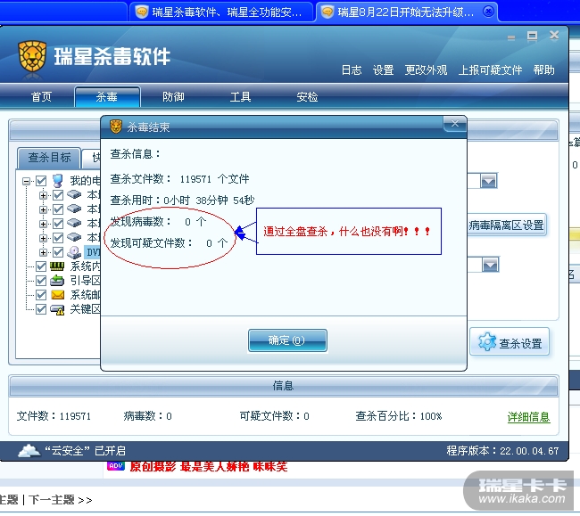Click the 查杀用时 0小时 38分钟 54秒 line
This screenshot has height=516, width=580.
(x=182, y=201)
